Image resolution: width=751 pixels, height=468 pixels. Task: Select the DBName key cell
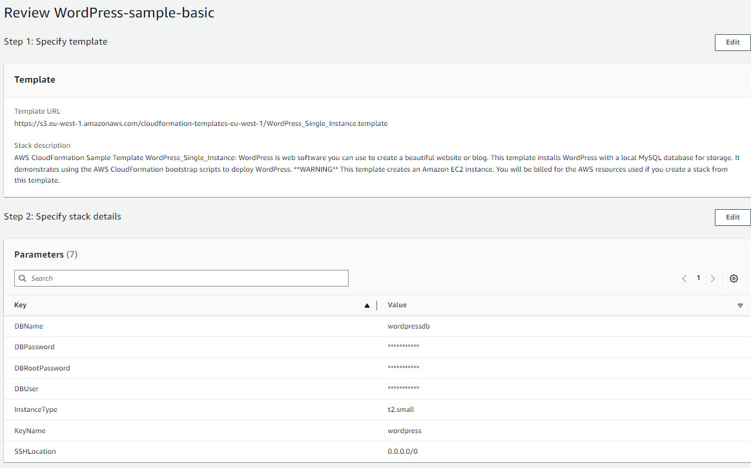click(x=29, y=326)
